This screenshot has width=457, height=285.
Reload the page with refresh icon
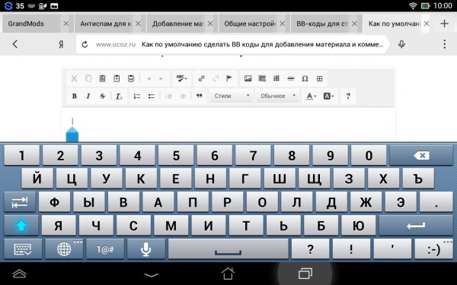(x=85, y=45)
